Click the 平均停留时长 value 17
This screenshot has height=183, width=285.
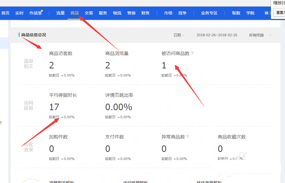pos(54,107)
